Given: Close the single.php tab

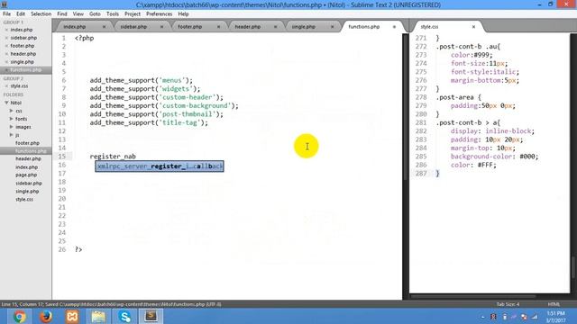Looking at the screenshot, I should click(x=333, y=27).
